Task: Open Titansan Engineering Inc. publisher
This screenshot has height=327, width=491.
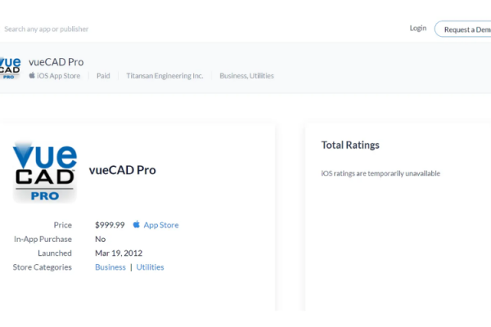Action: coord(164,76)
